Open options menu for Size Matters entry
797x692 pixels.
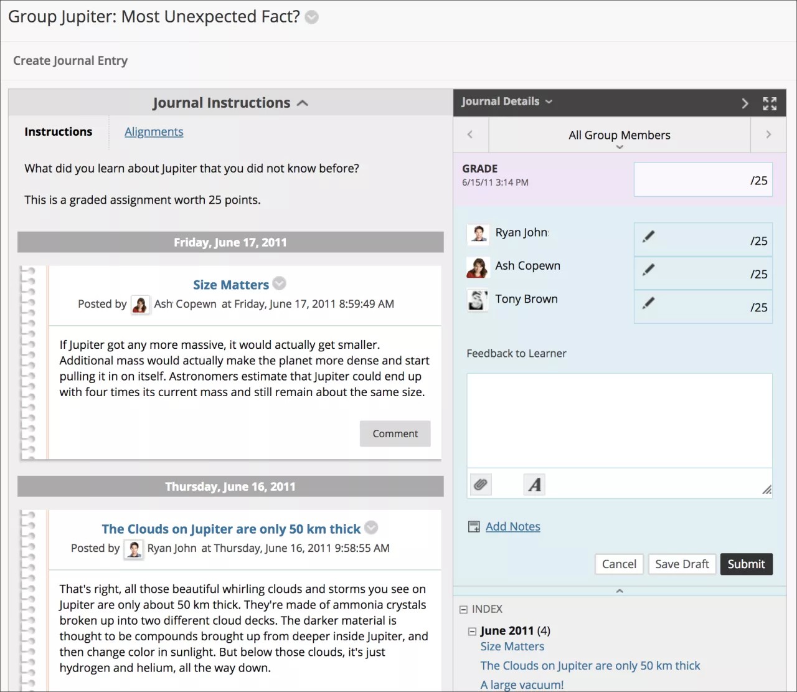[279, 283]
